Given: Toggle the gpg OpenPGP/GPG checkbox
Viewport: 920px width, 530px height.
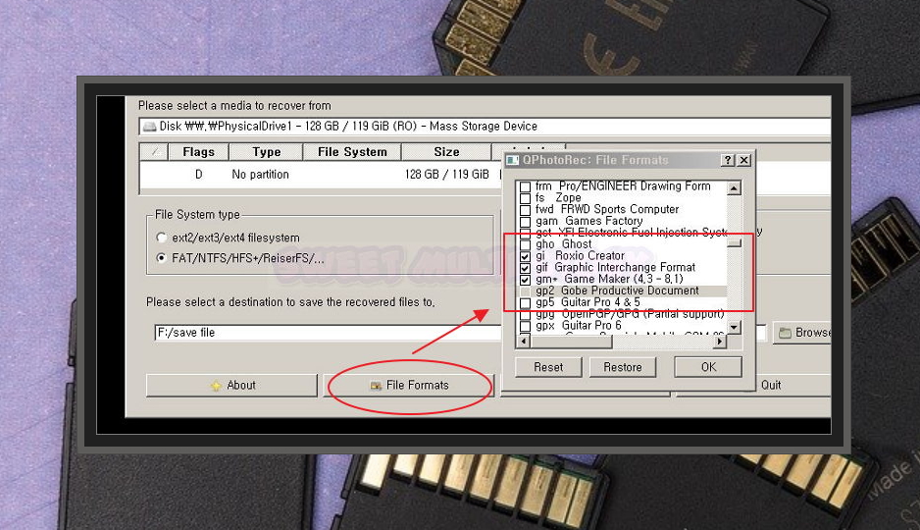Looking at the screenshot, I should point(525,315).
